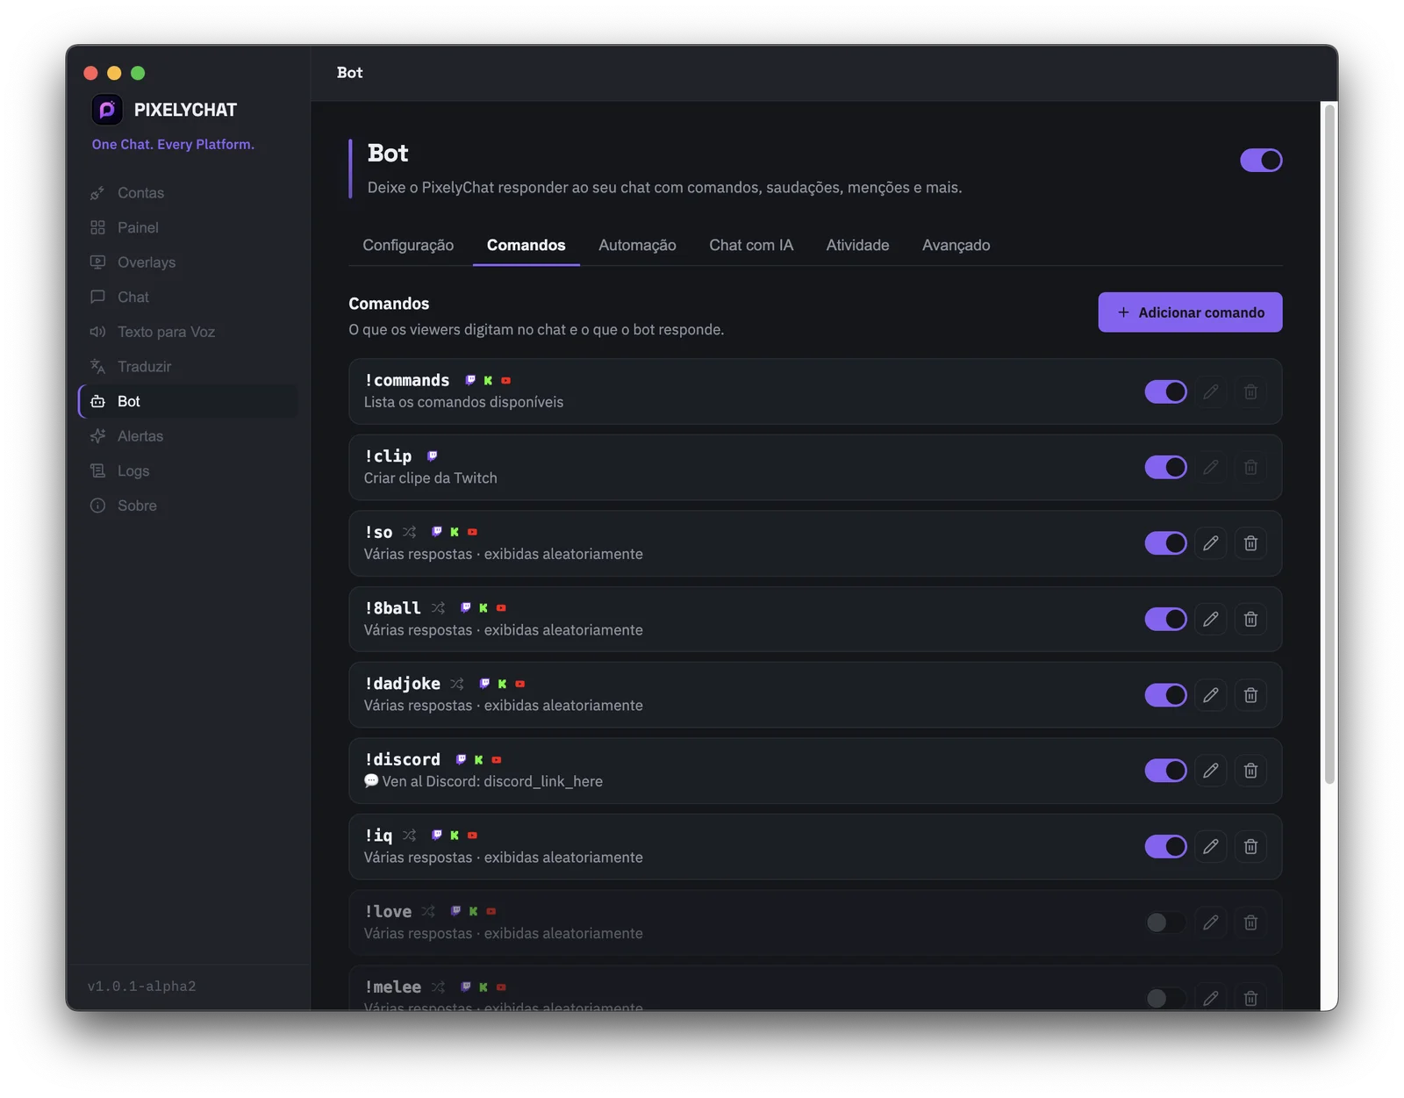Click the pencil icon for !commands

[1210, 391]
